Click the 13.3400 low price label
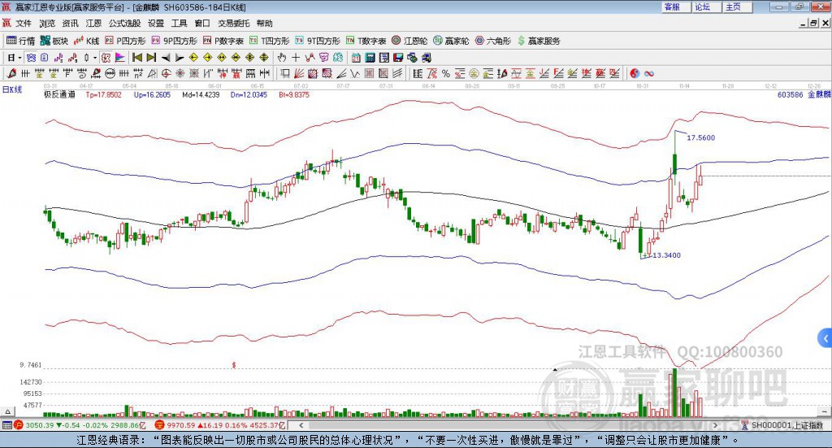832x448 pixels. click(x=666, y=255)
